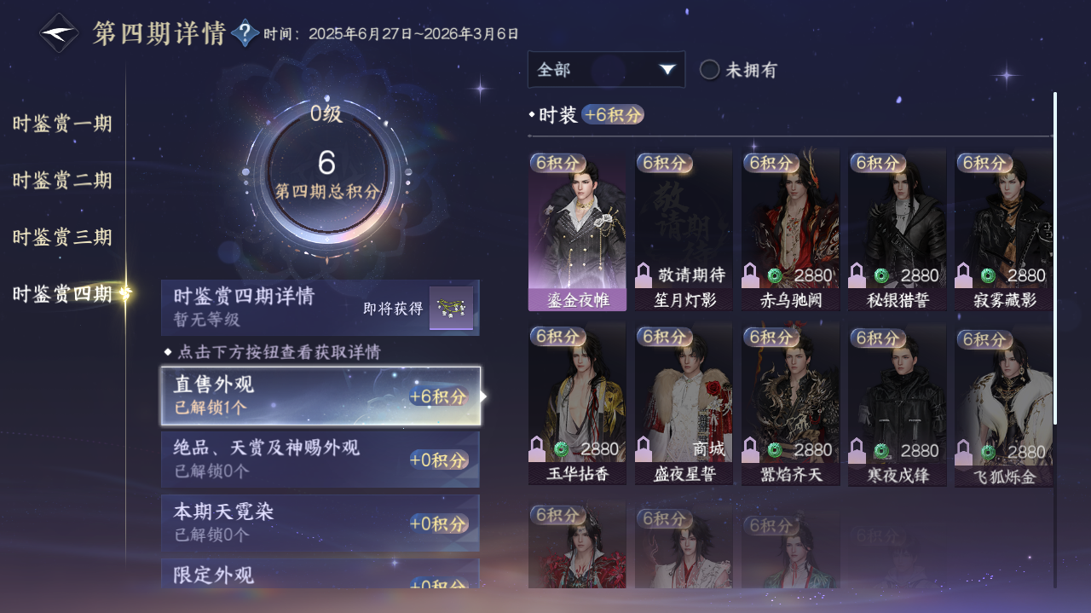Click the back arrow diamond icon
This screenshot has height=613, width=1091.
[60, 33]
